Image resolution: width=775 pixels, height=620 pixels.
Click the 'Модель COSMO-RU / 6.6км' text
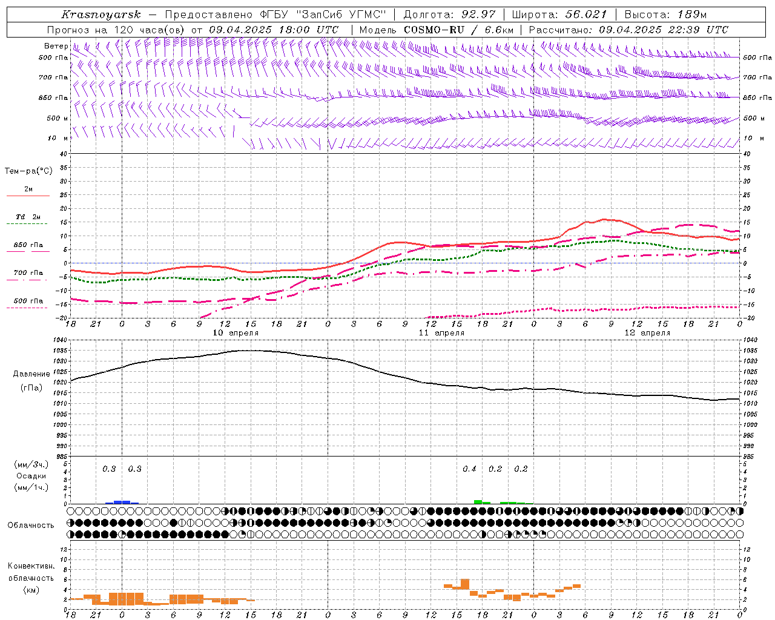pos(437,30)
